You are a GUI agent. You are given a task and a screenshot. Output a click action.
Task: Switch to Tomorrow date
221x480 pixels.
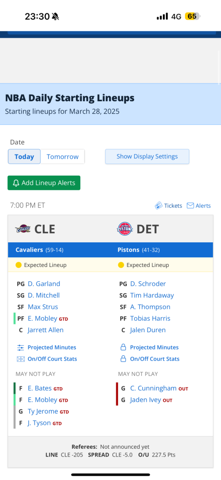click(62, 157)
